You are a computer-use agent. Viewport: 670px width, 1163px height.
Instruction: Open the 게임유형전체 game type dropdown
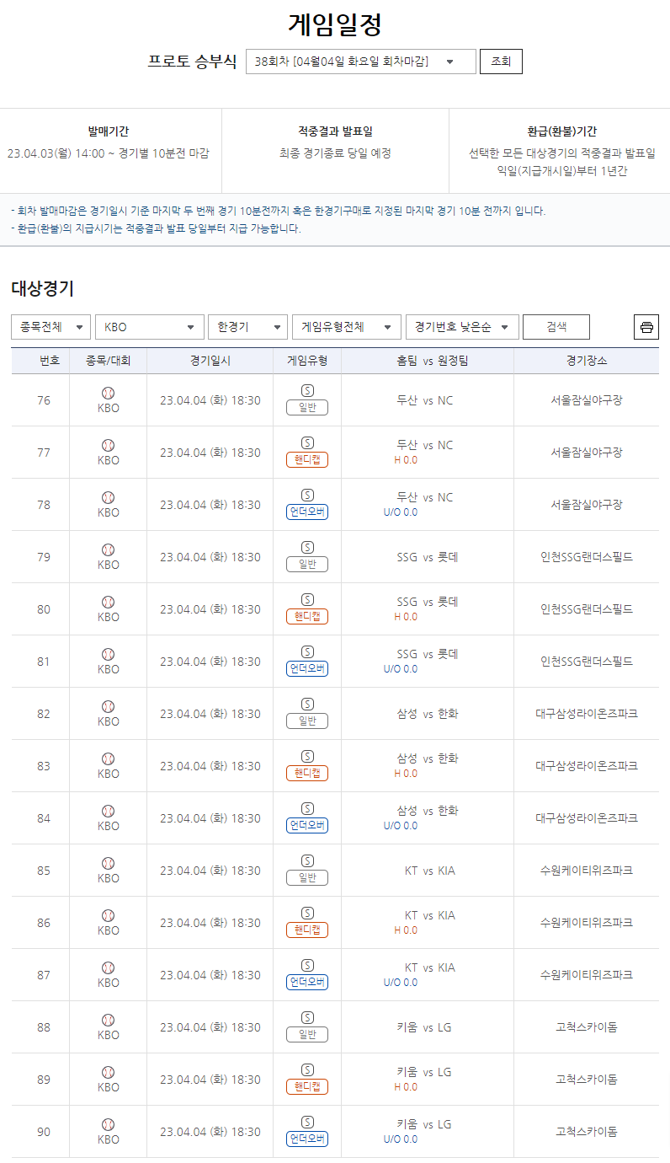[x=346, y=327]
